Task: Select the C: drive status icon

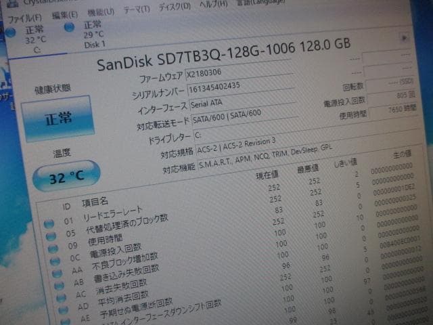Action: (x=11, y=32)
